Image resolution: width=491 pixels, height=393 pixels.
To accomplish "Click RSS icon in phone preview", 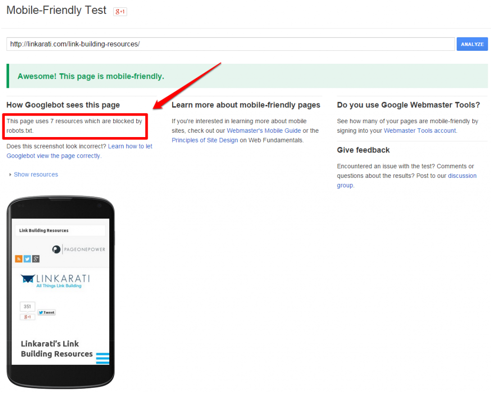I will [x=19, y=259].
